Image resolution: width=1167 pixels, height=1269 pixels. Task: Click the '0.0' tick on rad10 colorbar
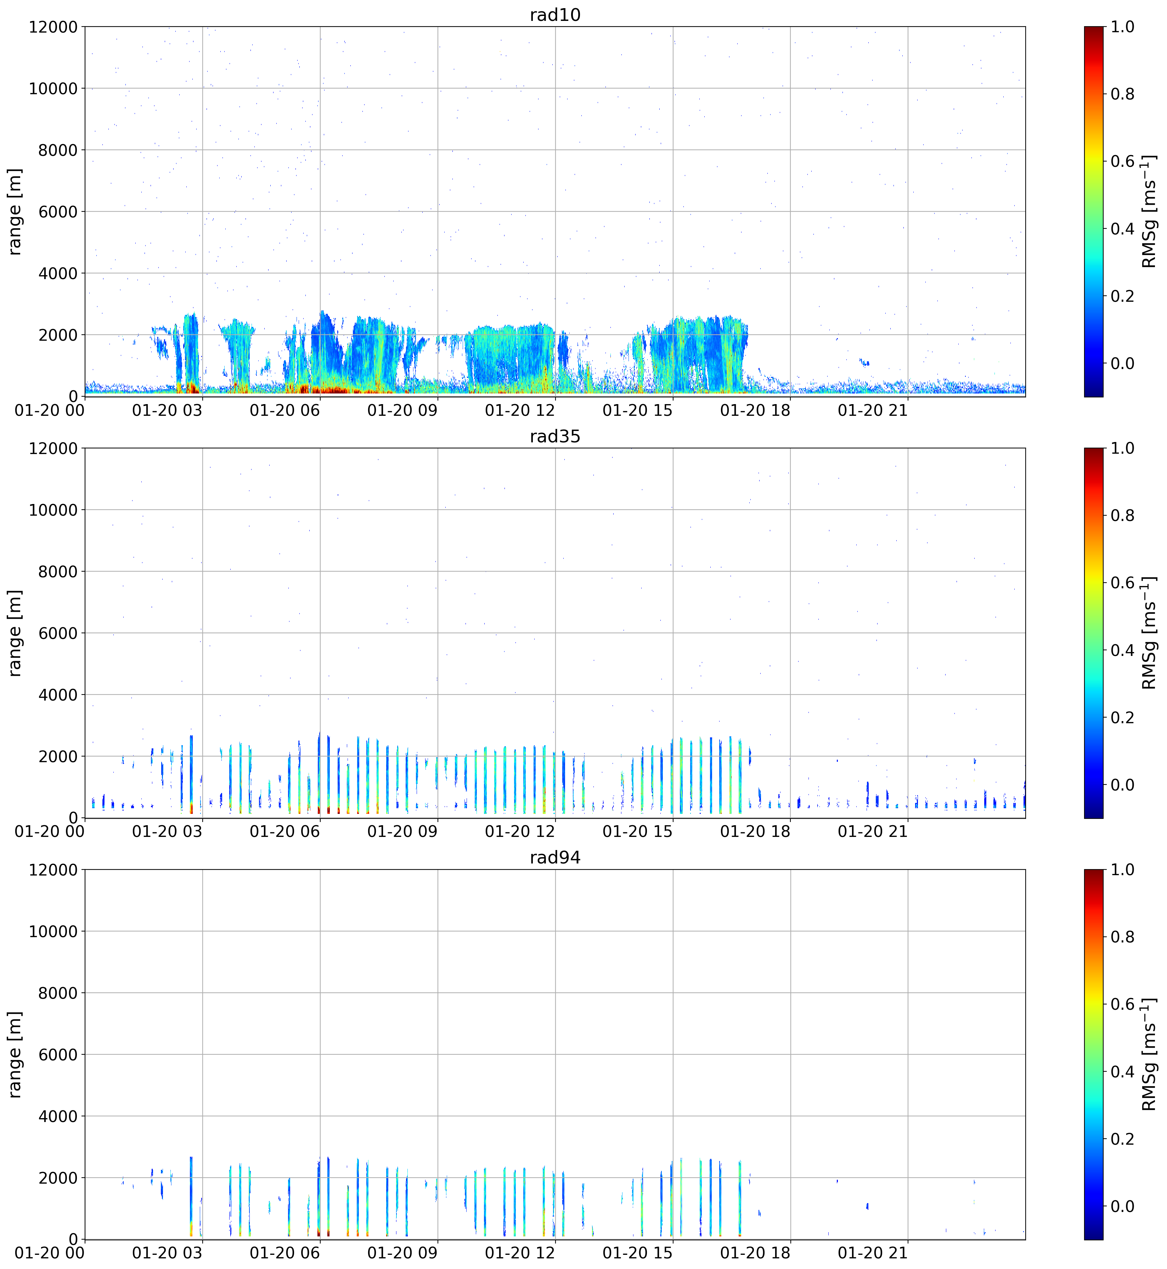(1122, 363)
